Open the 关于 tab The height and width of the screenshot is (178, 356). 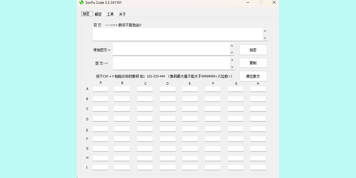coord(122,14)
